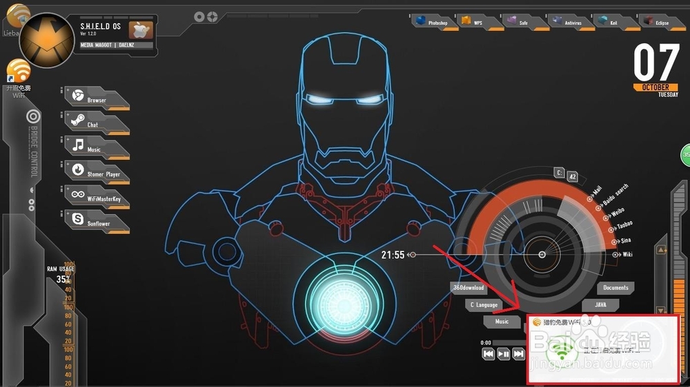This screenshot has height=387, width=690.
Task: Click the Apple icon in S.H.I.E.L.D OS panel
Action: [140, 30]
